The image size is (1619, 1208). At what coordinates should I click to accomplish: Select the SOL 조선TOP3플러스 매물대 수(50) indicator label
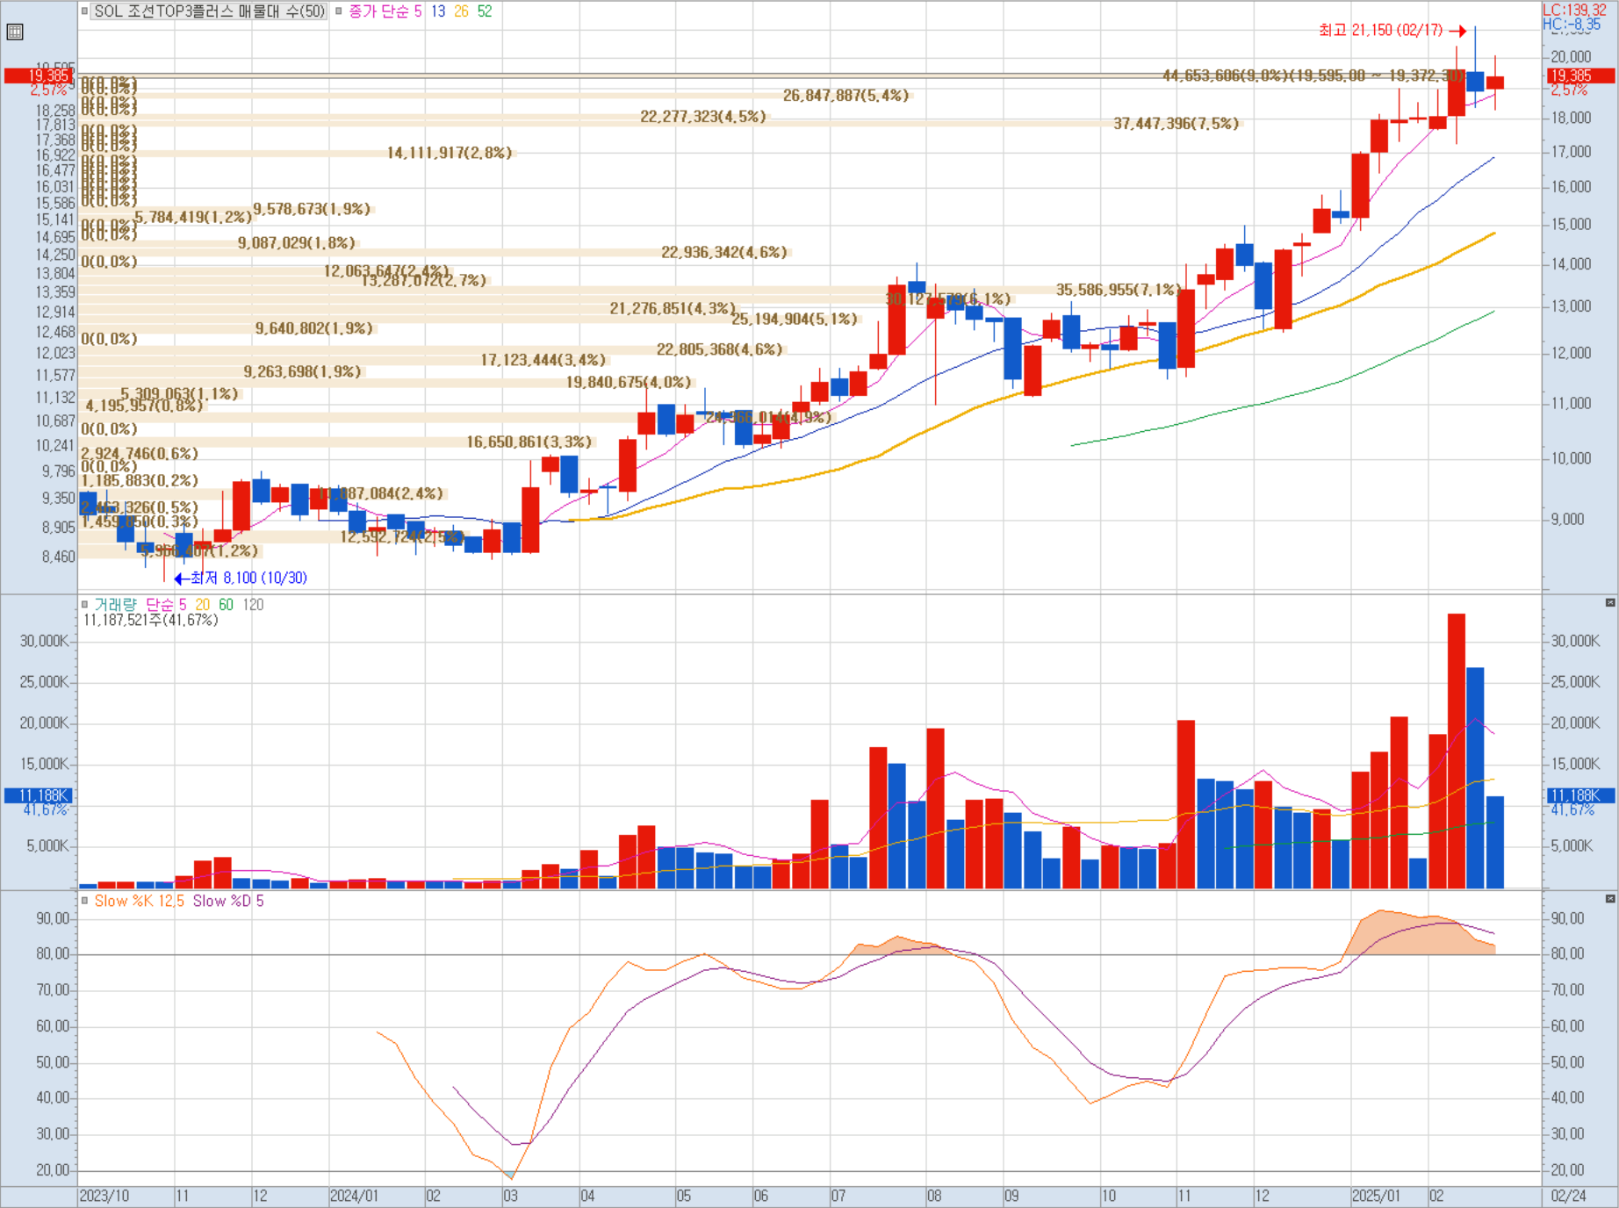(210, 11)
